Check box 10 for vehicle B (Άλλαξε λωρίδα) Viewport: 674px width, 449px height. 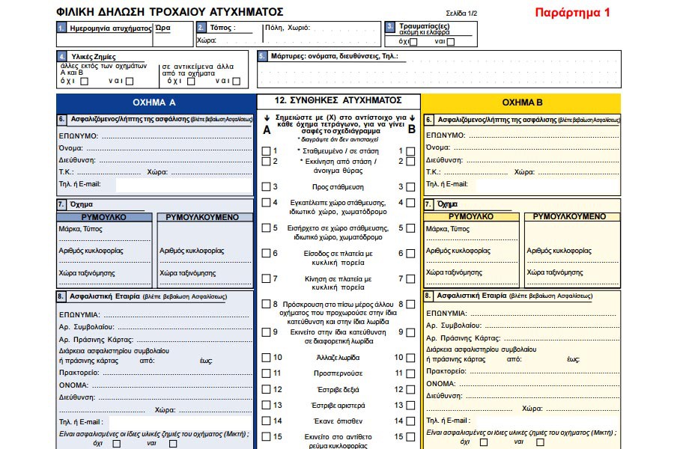(x=410, y=358)
